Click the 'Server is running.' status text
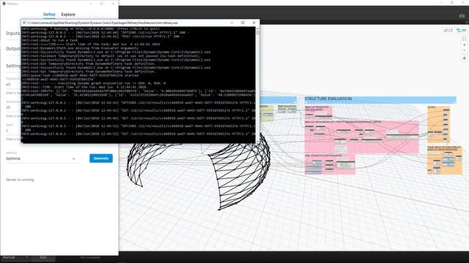This screenshot has height=263, width=469. (20, 180)
